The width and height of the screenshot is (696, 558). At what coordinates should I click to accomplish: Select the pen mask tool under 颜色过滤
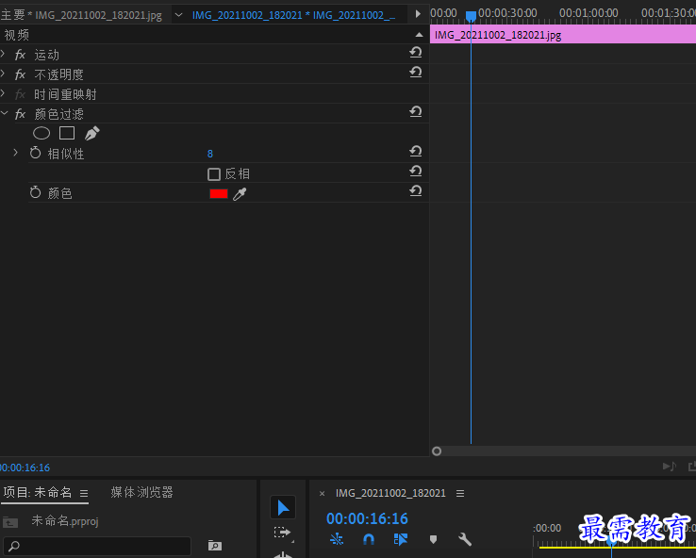pos(91,133)
